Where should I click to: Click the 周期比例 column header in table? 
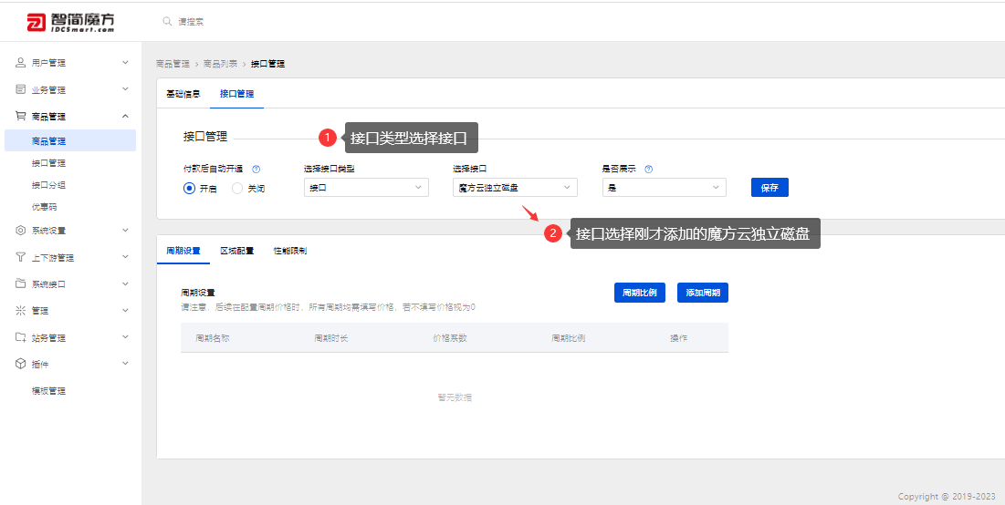point(568,338)
